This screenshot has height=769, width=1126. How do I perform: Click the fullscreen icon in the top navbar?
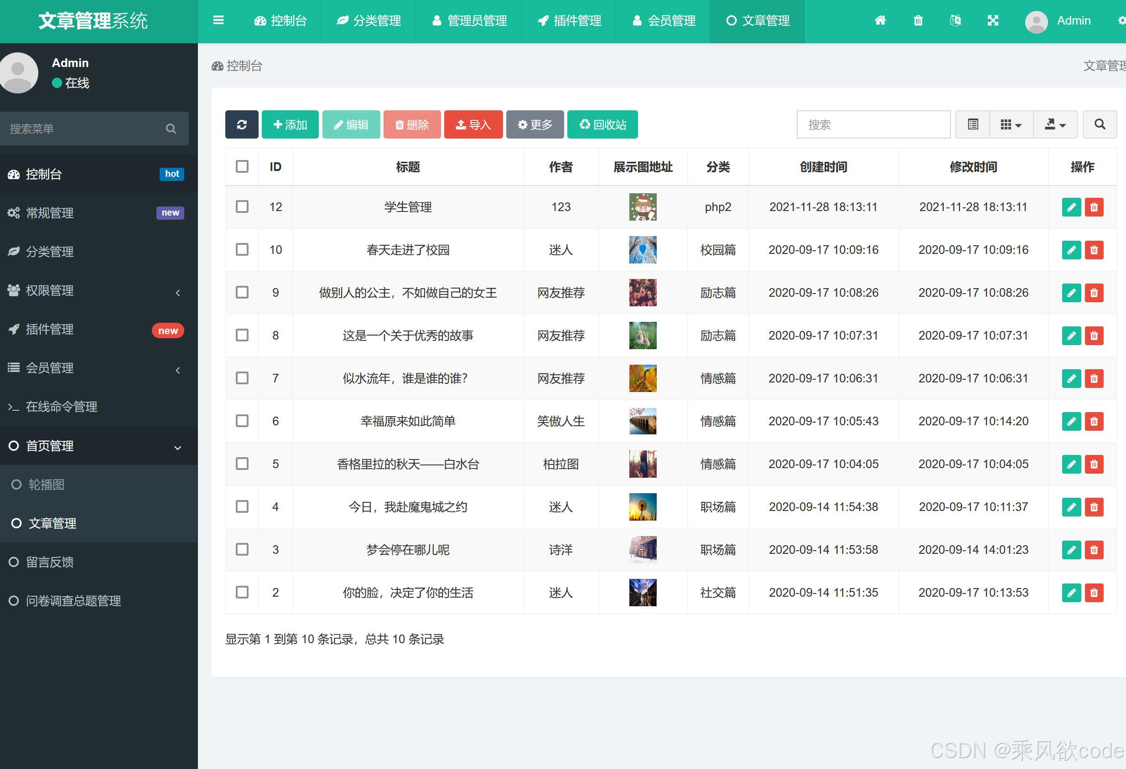(993, 21)
